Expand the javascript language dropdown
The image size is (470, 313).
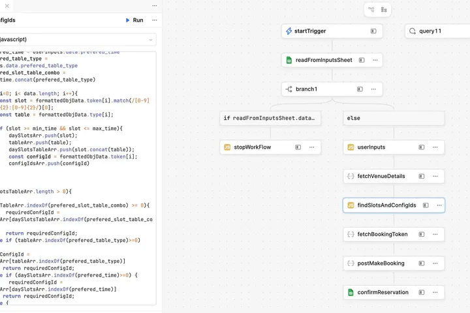pos(151,40)
